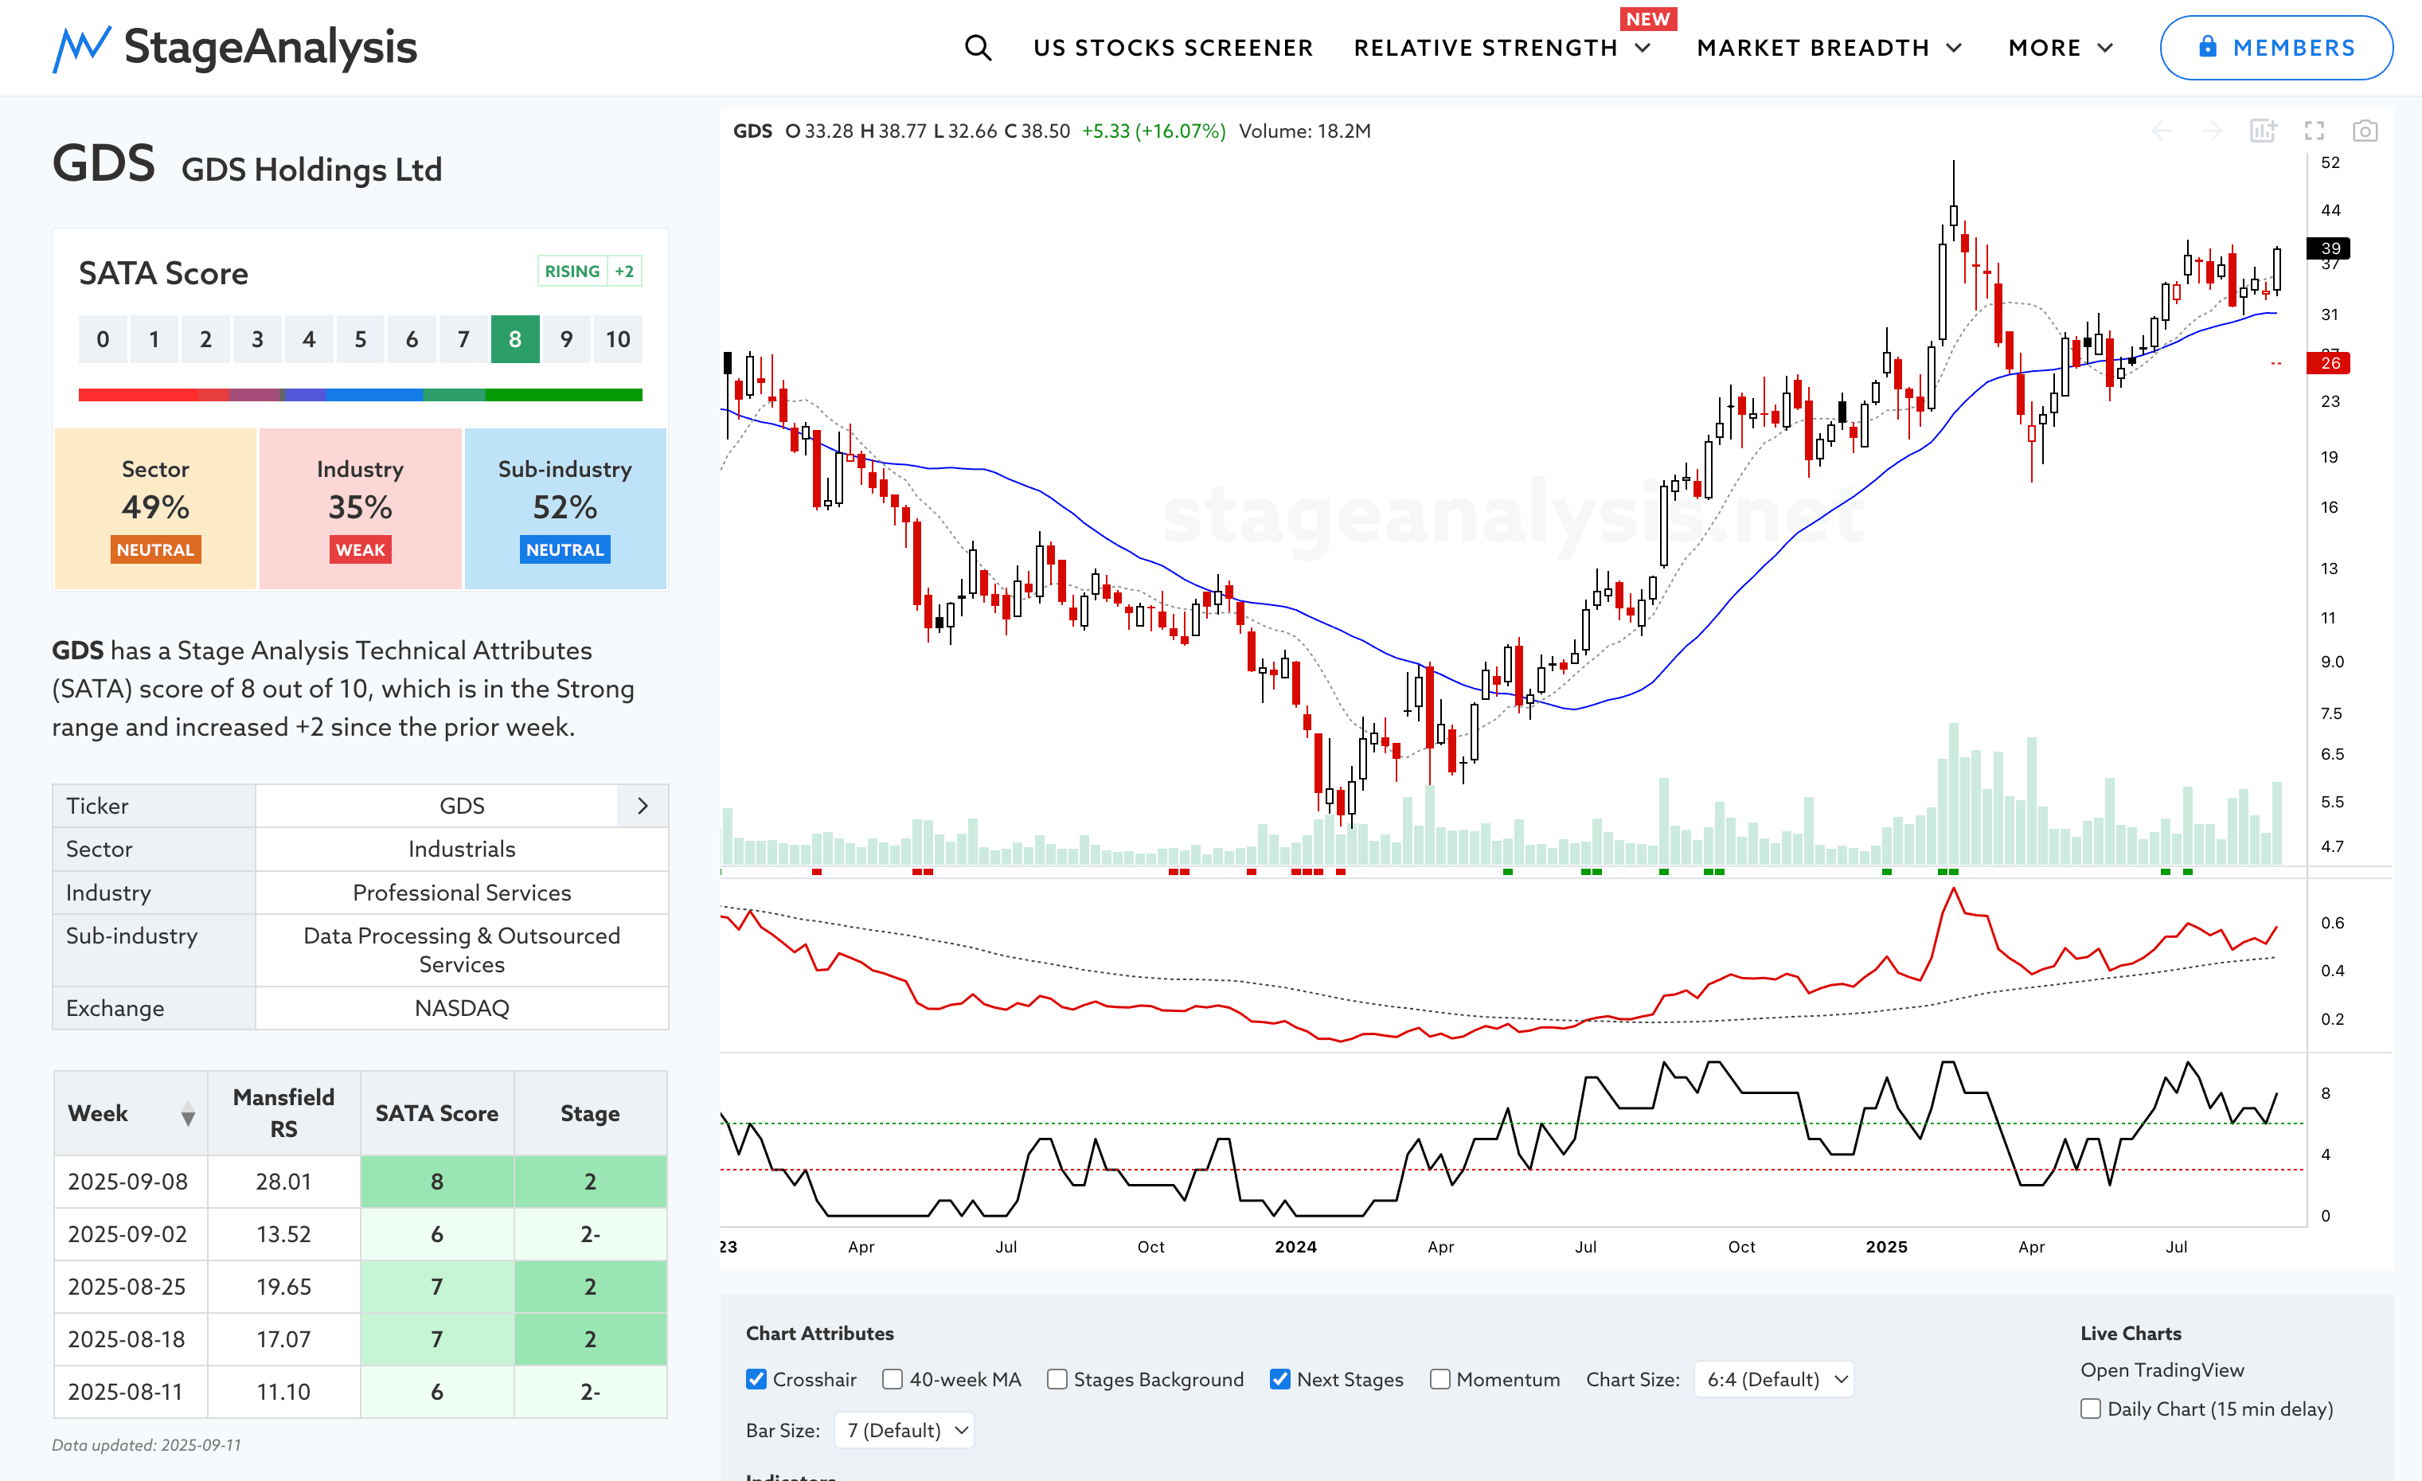The width and height of the screenshot is (2422, 1481).
Task: Click the SATA red-to-green gradient bar
Action: (x=361, y=395)
